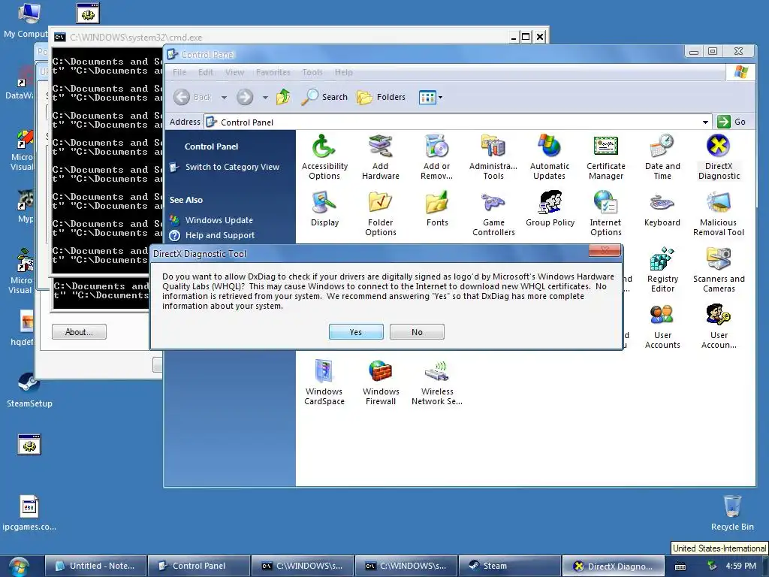Open Group Policy icon
The image size is (769, 577).
(550, 209)
